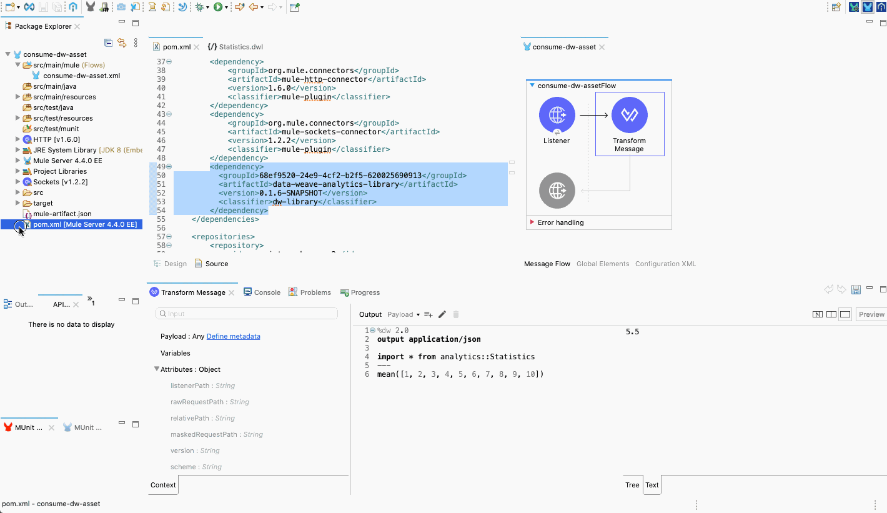This screenshot has width=887, height=513.
Task: Switch output layout to single-pane view
Action: (x=845, y=314)
